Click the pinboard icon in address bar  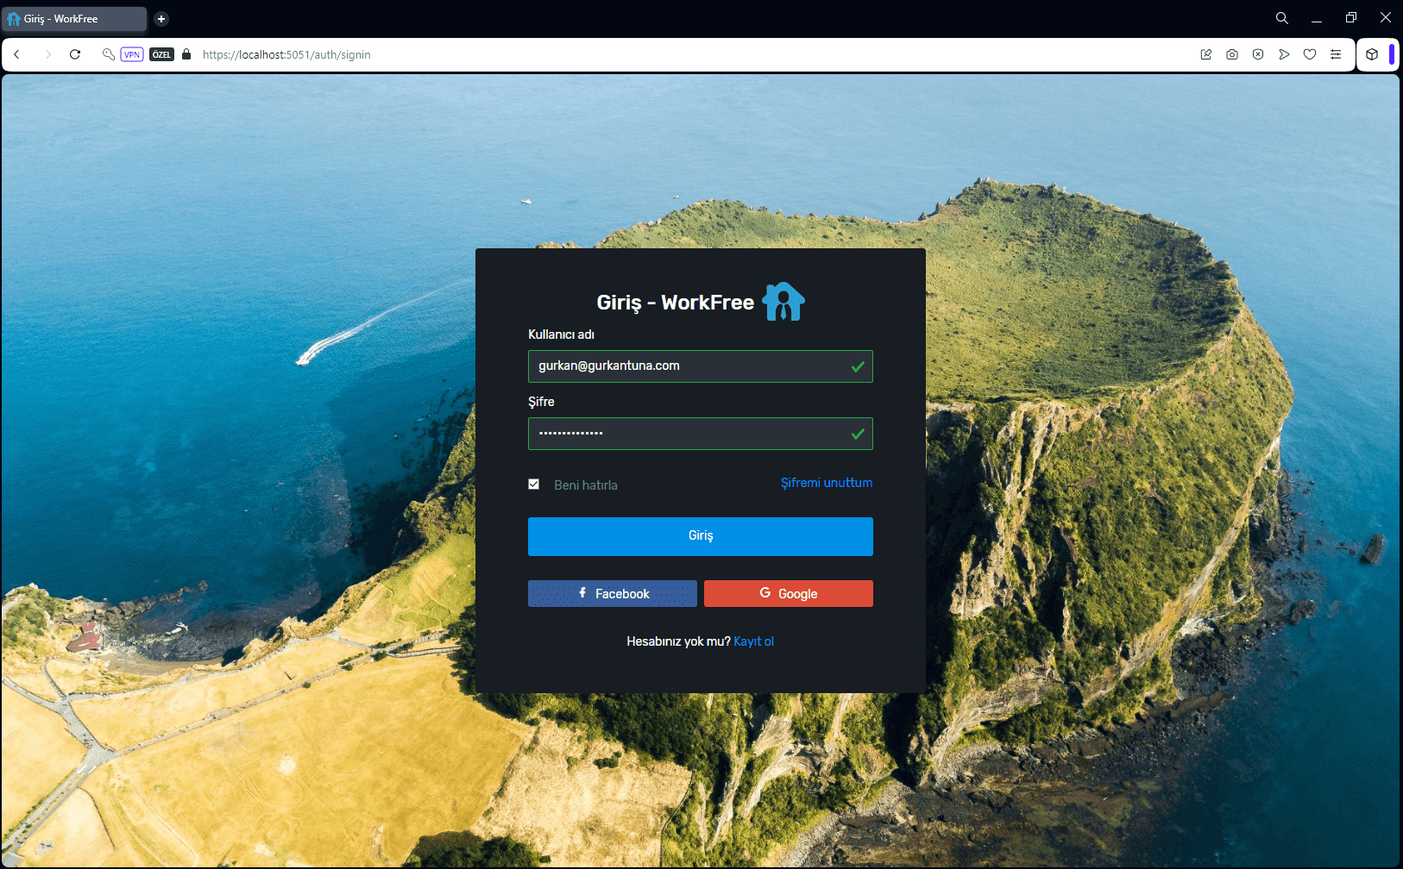[1206, 54]
